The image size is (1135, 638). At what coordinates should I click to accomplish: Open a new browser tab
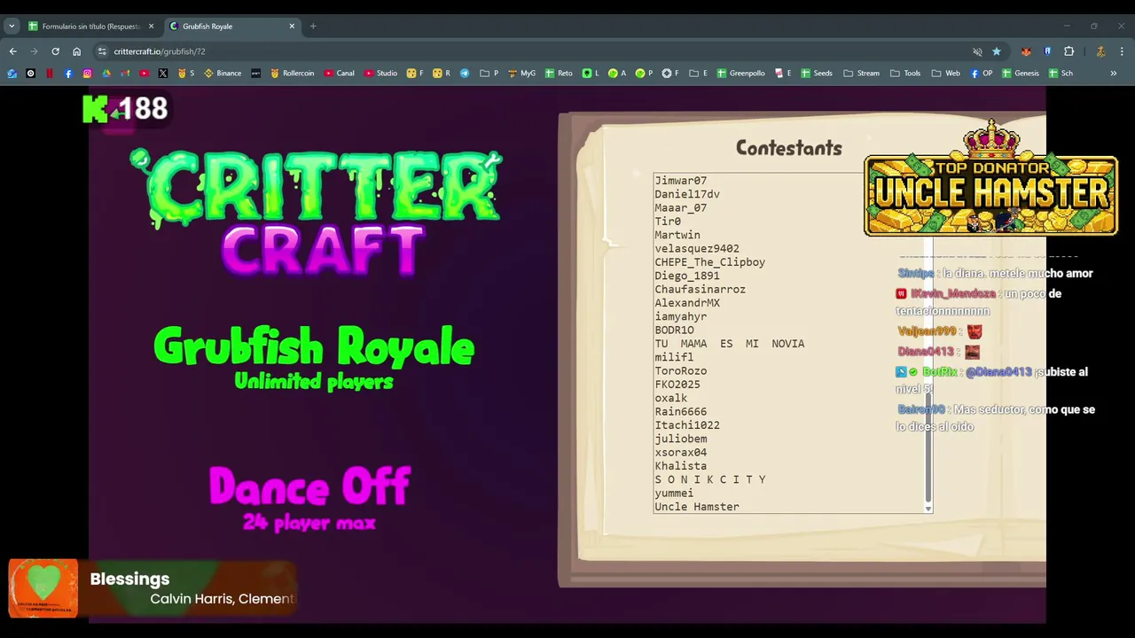point(313,27)
